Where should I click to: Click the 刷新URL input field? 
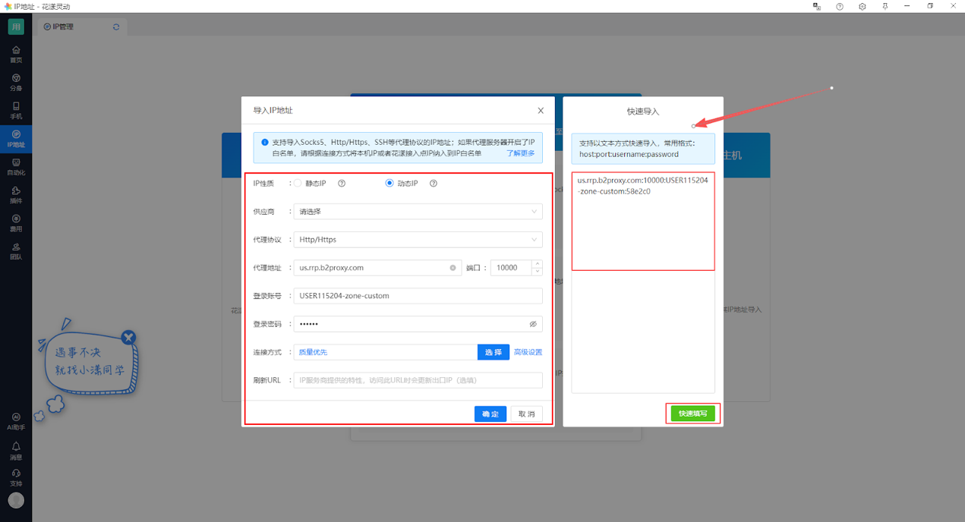pyautogui.click(x=418, y=380)
